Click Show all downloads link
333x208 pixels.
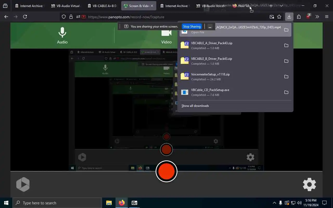pyautogui.click(x=195, y=106)
